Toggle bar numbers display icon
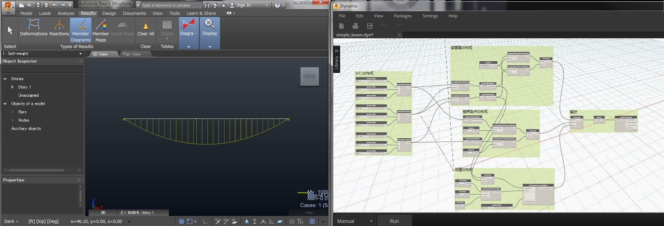This screenshot has height=226, width=664. click(226, 221)
